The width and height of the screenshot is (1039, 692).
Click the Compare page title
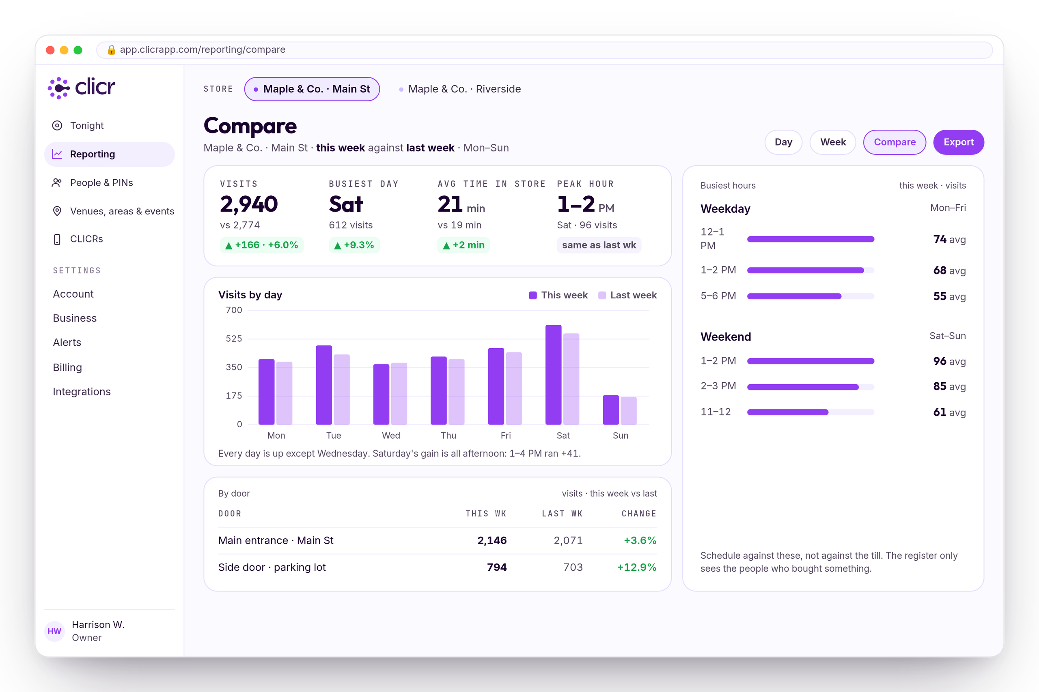(x=250, y=126)
